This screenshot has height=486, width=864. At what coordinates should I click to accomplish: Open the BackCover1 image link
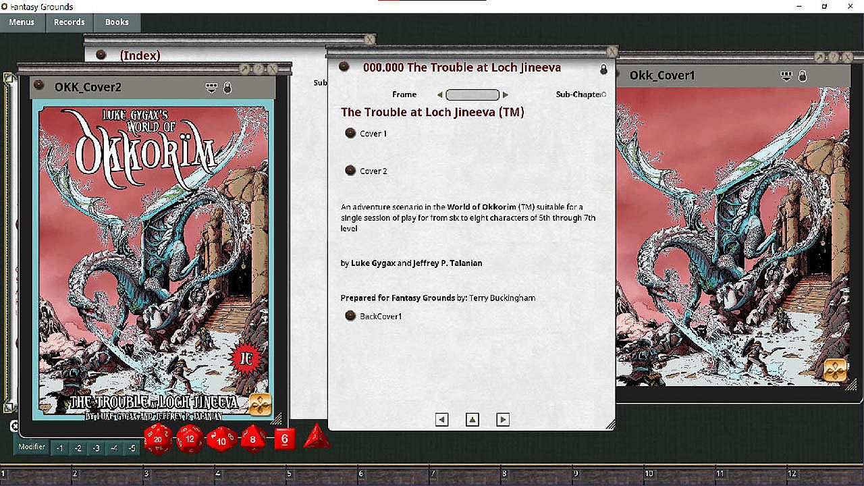350,316
